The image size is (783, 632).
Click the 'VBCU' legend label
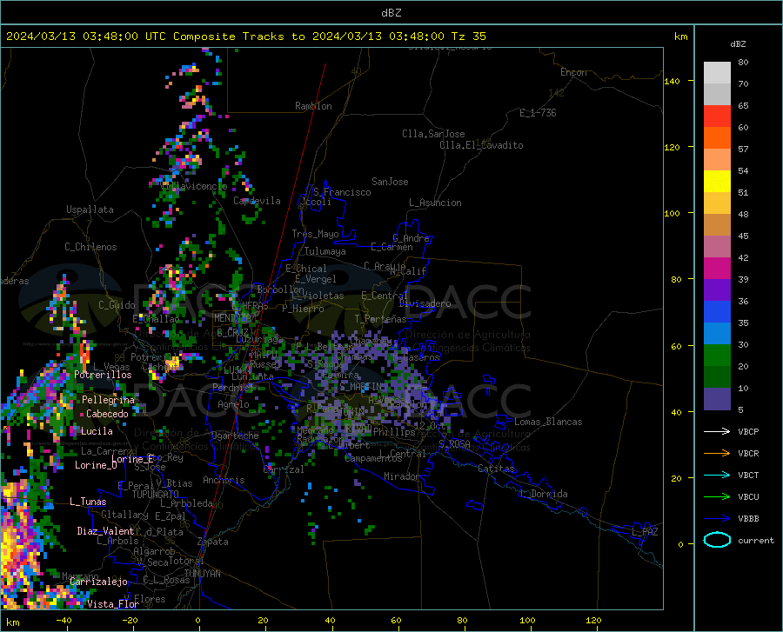(x=748, y=497)
